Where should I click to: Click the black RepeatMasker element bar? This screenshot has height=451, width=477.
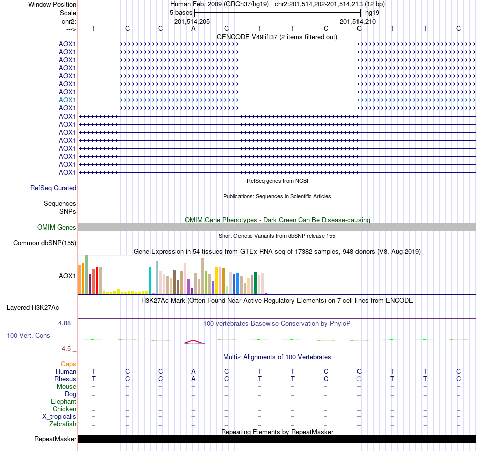[x=277, y=439]
